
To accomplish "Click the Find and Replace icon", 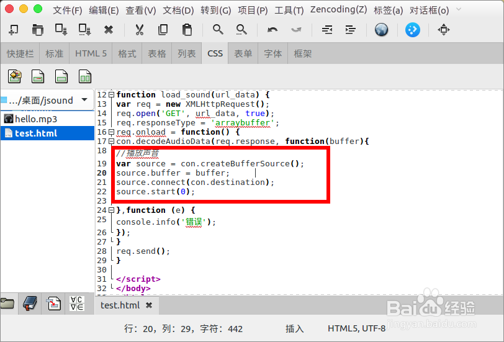I will (241, 30).
